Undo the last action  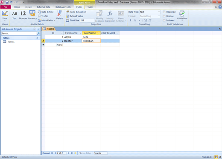tap(11, 2)
